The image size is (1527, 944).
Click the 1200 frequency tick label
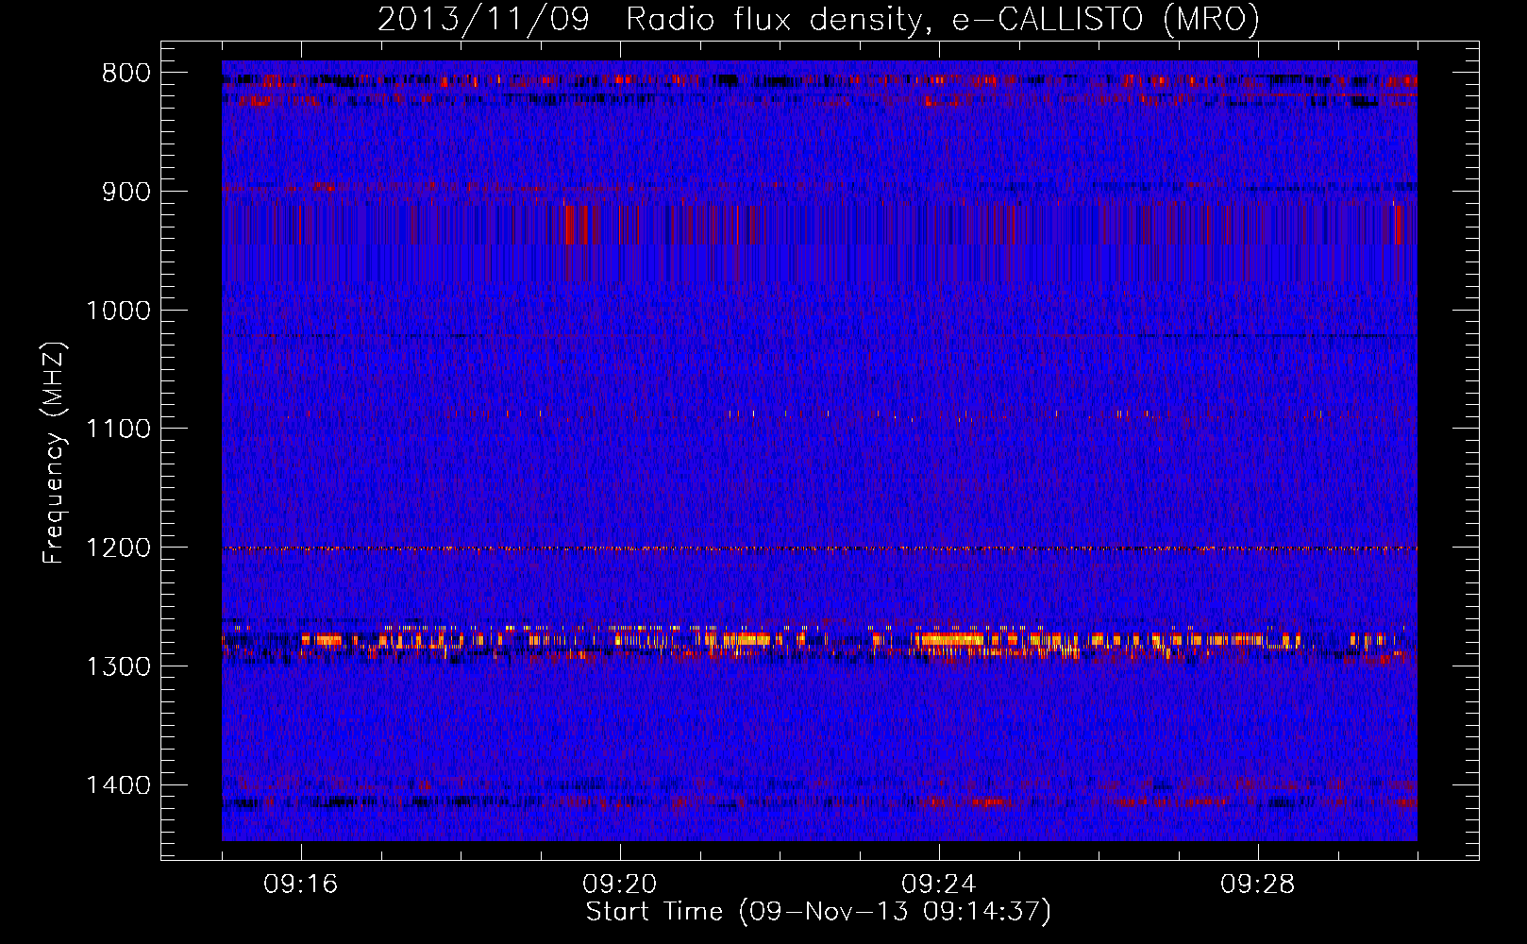tap(118, 548)
